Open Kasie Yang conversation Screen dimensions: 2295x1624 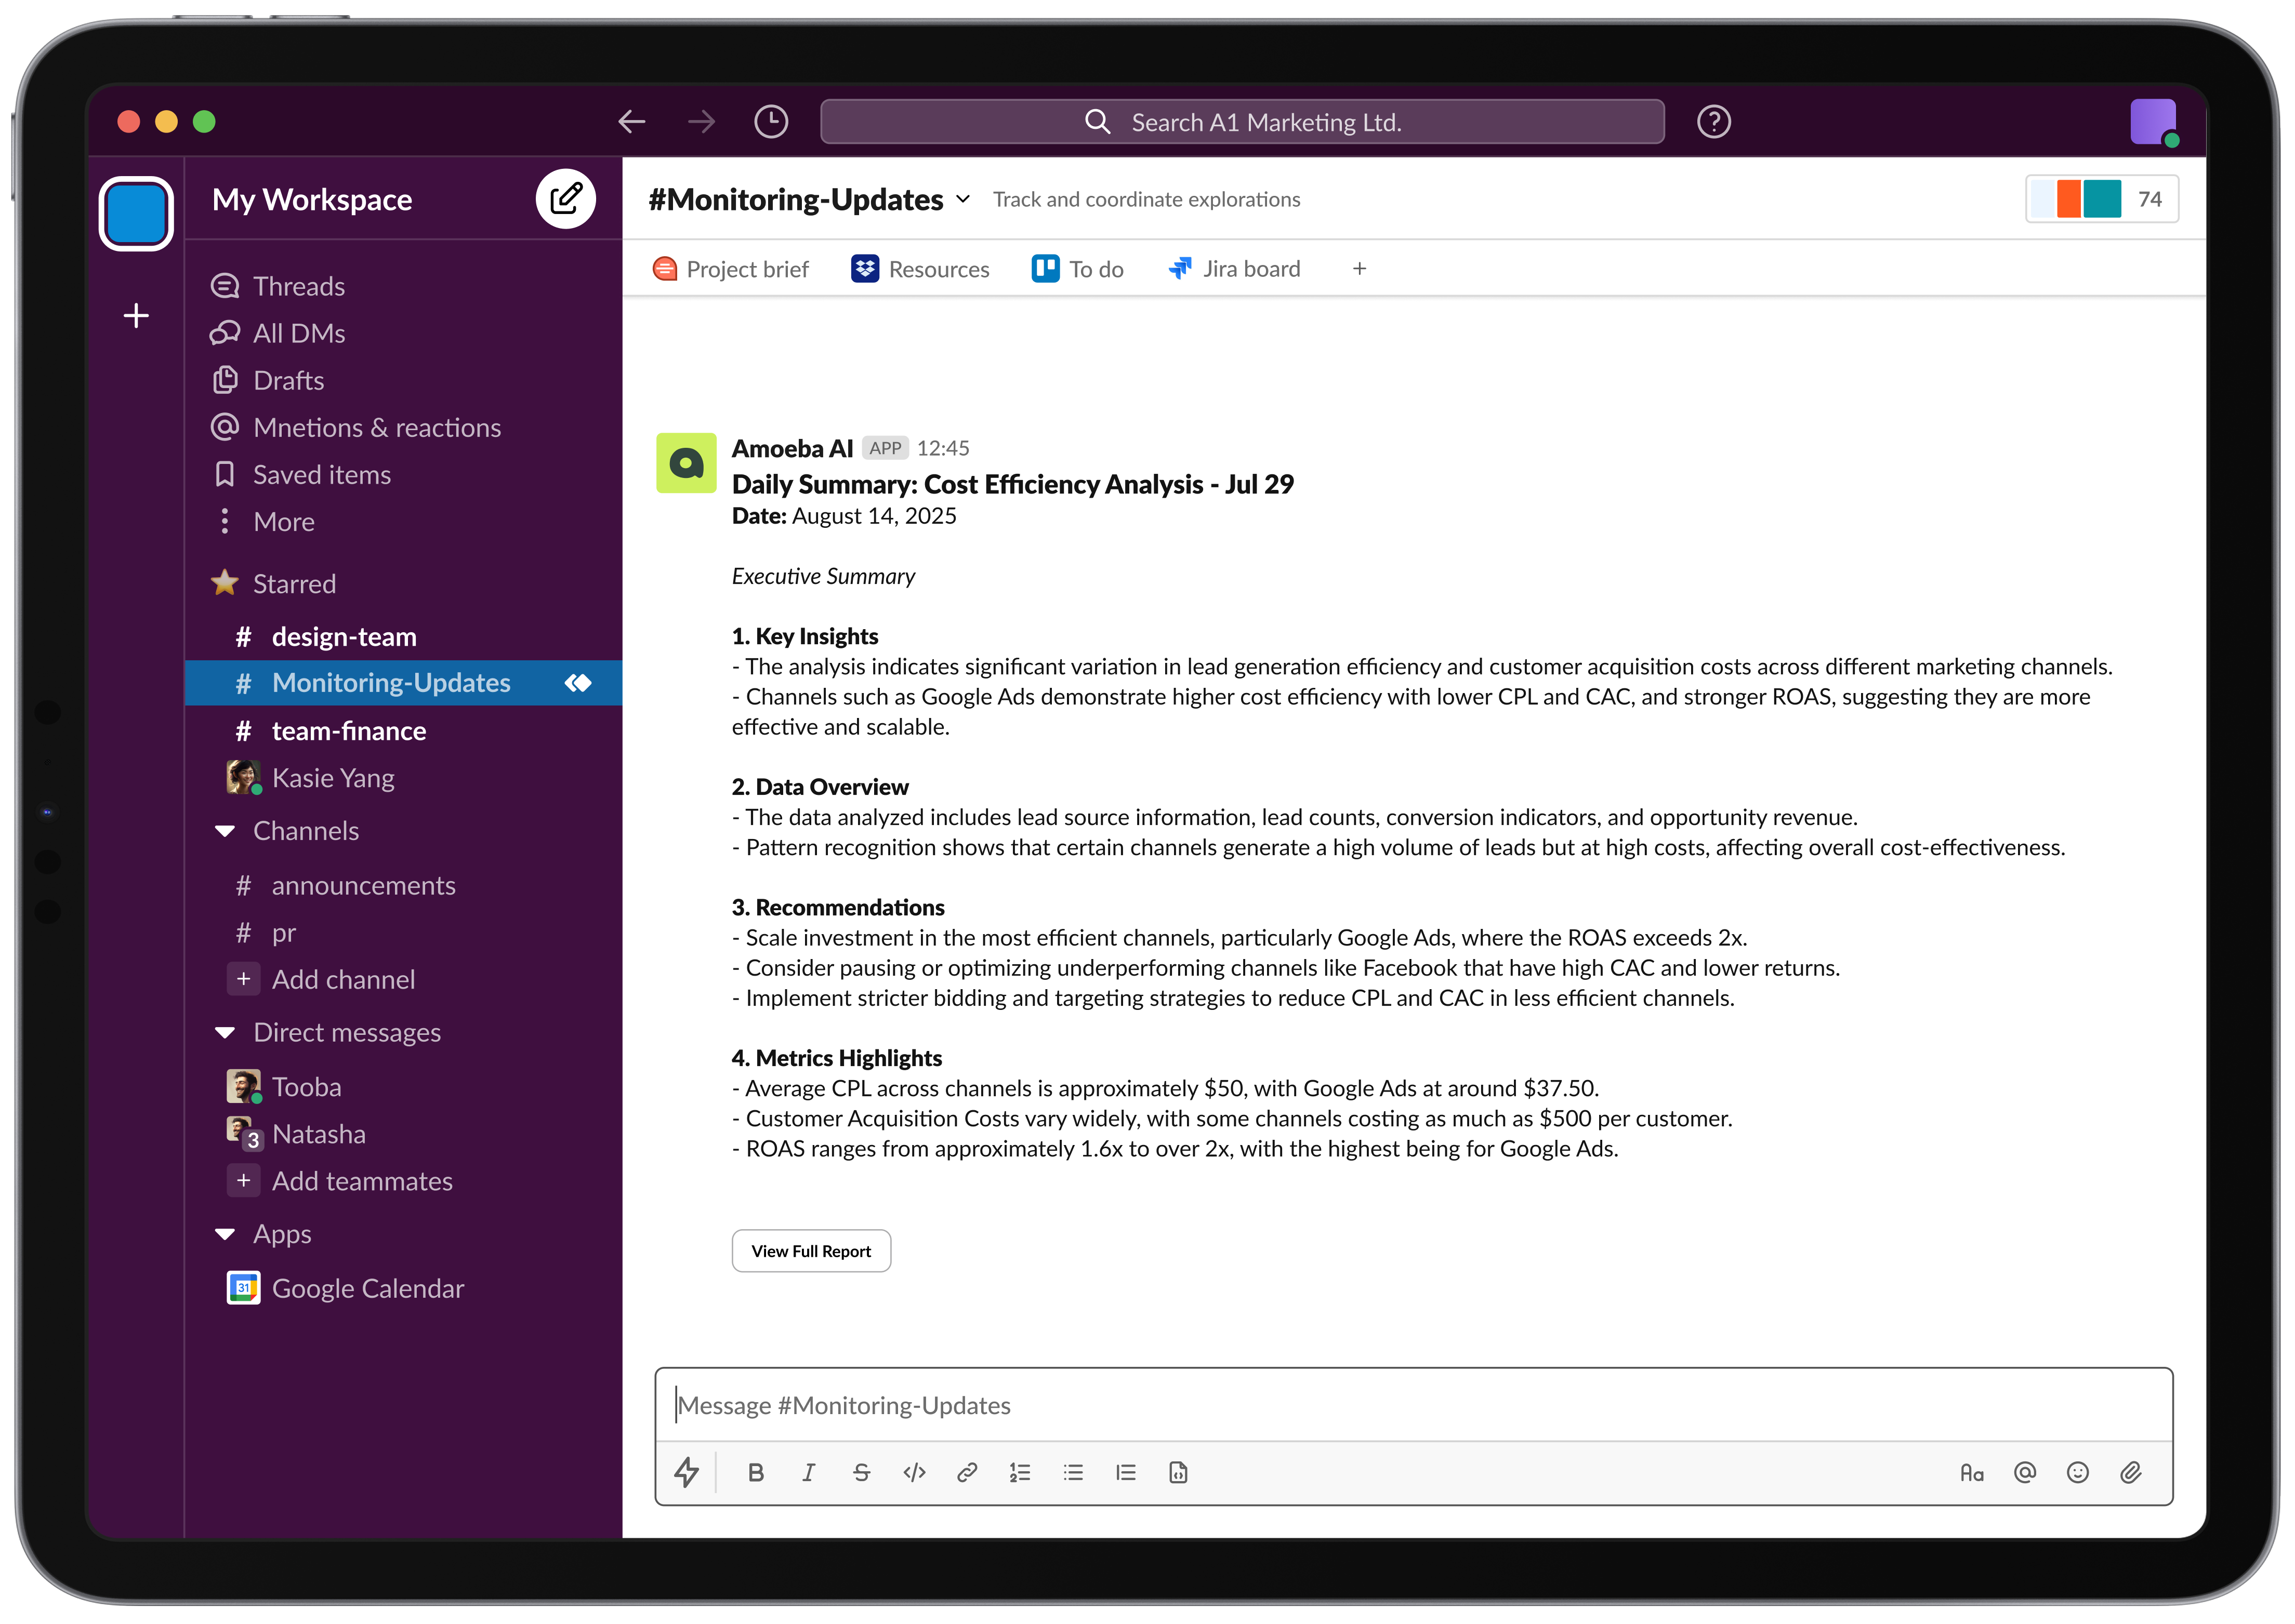311,778
